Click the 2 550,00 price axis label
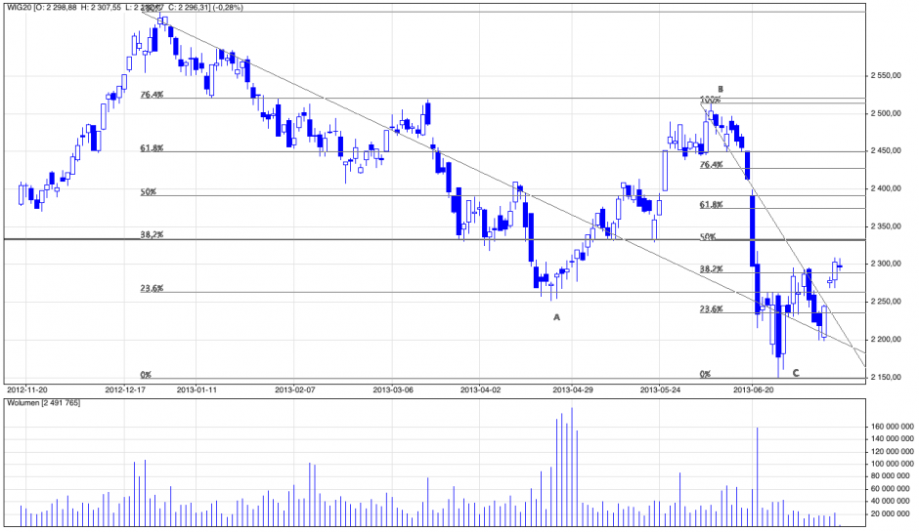Viewport: 919px width, 532px height. [x=889, y=76]
